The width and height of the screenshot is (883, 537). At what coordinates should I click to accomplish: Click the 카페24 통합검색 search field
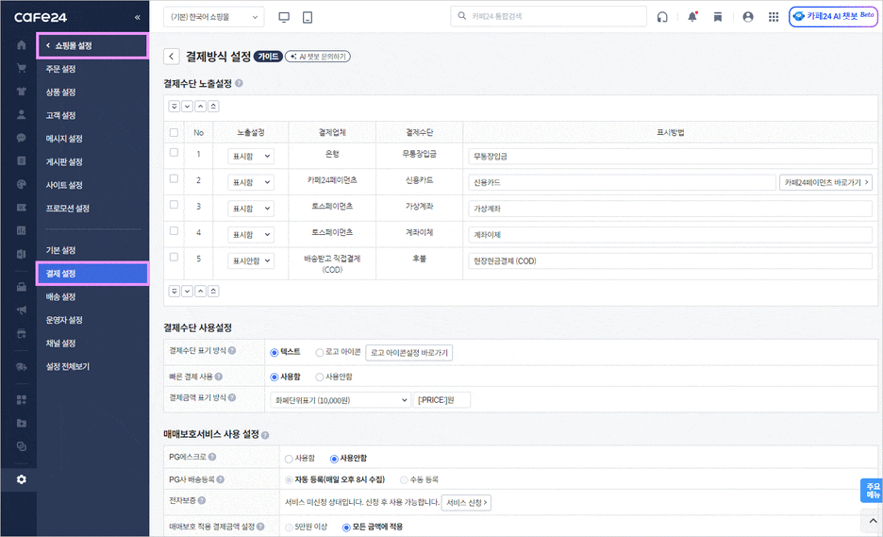548,16
